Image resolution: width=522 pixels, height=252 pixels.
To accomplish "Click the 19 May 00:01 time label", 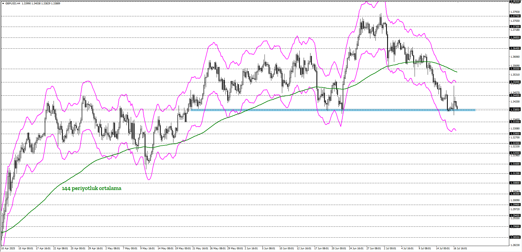I will [183, 248].
